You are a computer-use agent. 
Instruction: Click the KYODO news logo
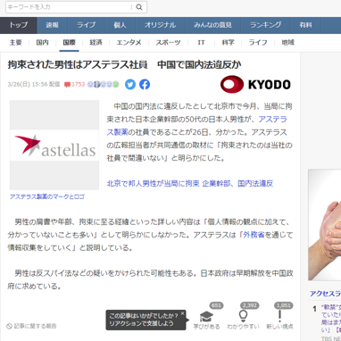255,85
